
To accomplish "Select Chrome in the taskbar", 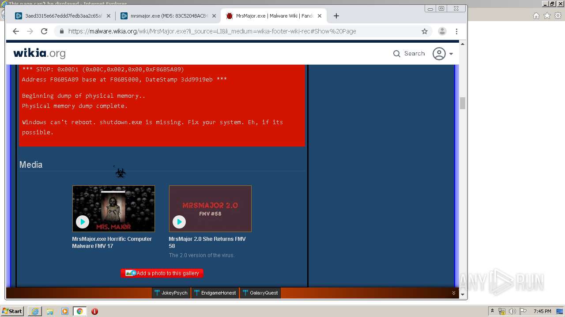I will [79, 311].
